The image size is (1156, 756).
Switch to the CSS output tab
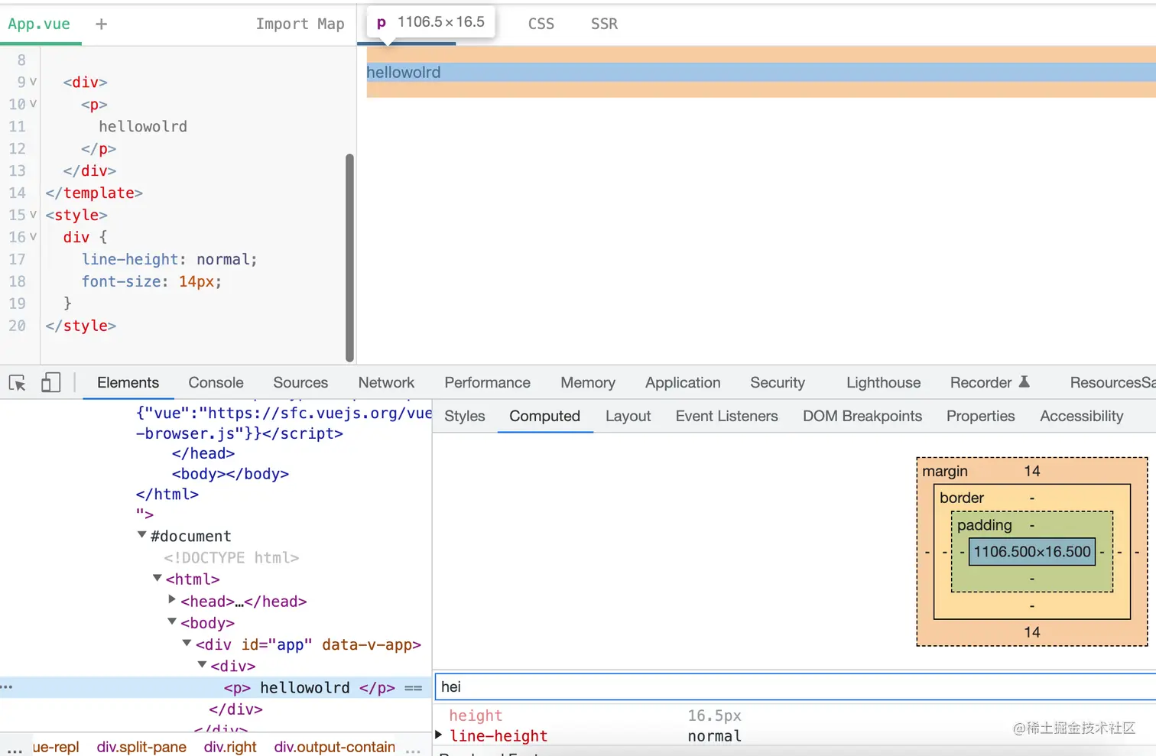click(541, 24)
